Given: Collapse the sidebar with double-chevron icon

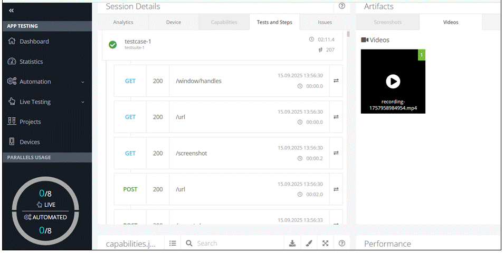Looking at the screenshot, I should pyautogui.click(x=12, y=11).
